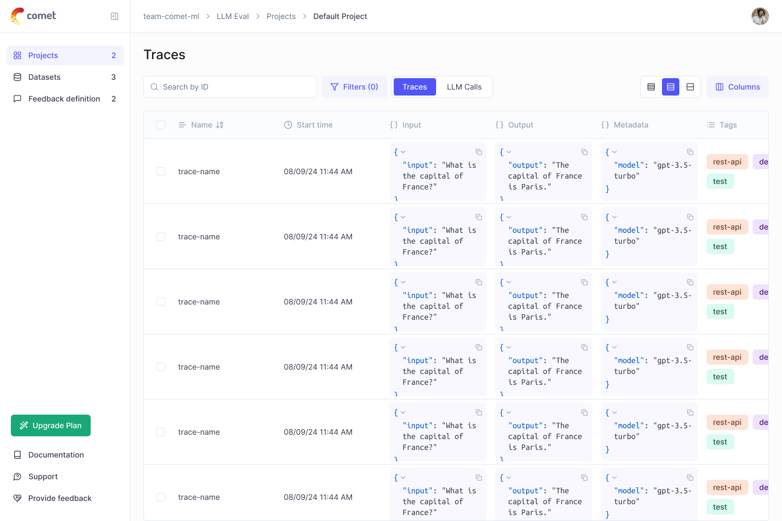Viewport: 782px width, 521px height.
Task: Select the first trace-name row checkbox
Action: pos(161,171)
